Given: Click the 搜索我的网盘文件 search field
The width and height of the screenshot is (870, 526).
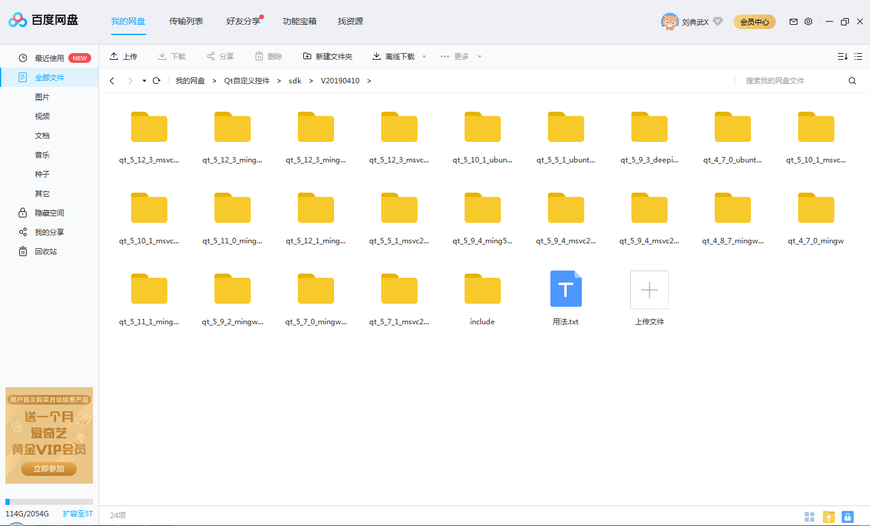Looking at the screenshot, I should (791, 81).
